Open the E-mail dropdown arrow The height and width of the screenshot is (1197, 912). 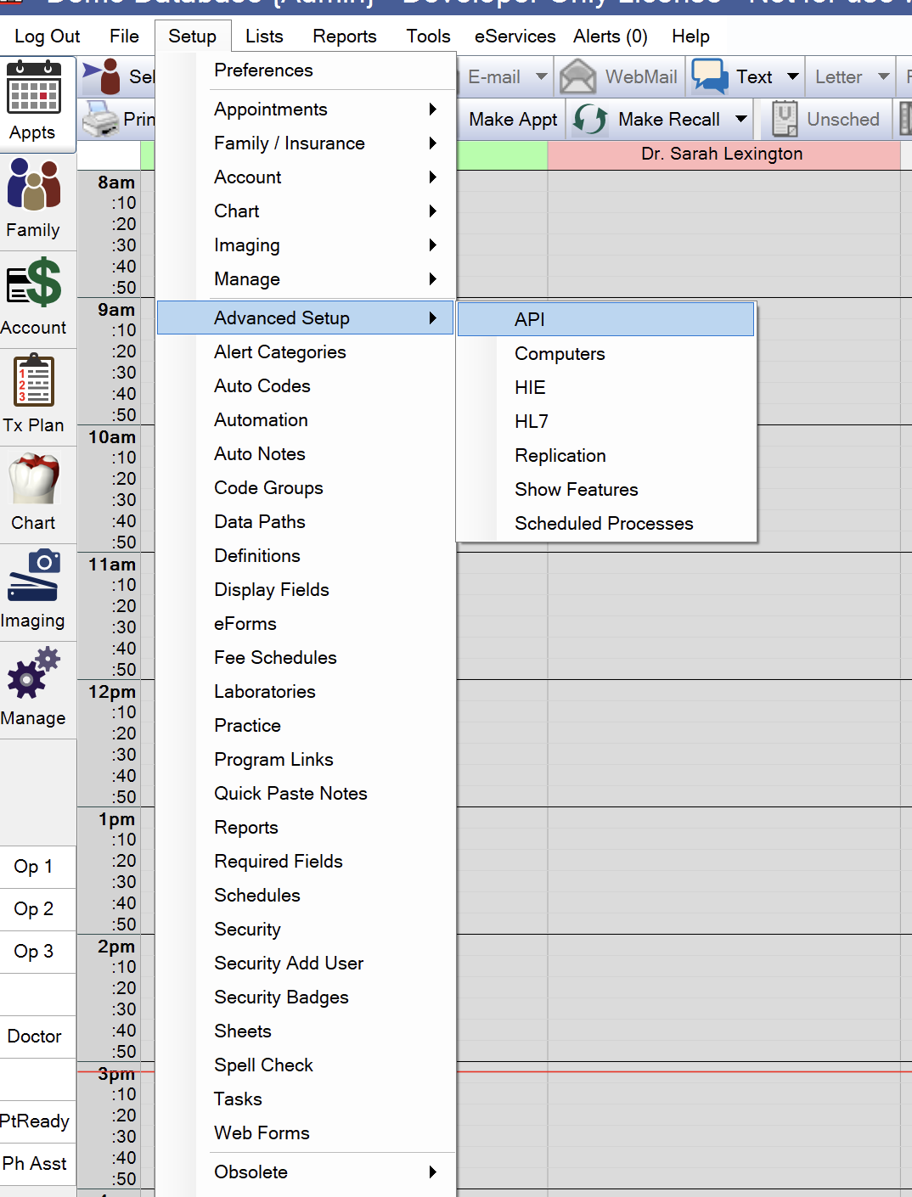point(541,76)
